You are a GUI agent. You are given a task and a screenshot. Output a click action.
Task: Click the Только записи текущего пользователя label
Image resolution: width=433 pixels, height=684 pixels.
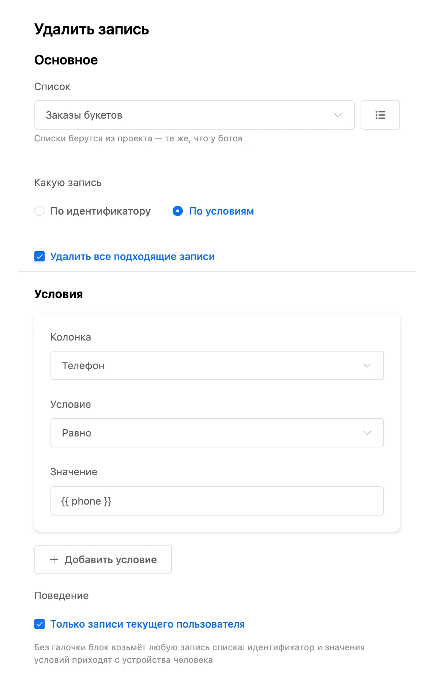point(147,624)
